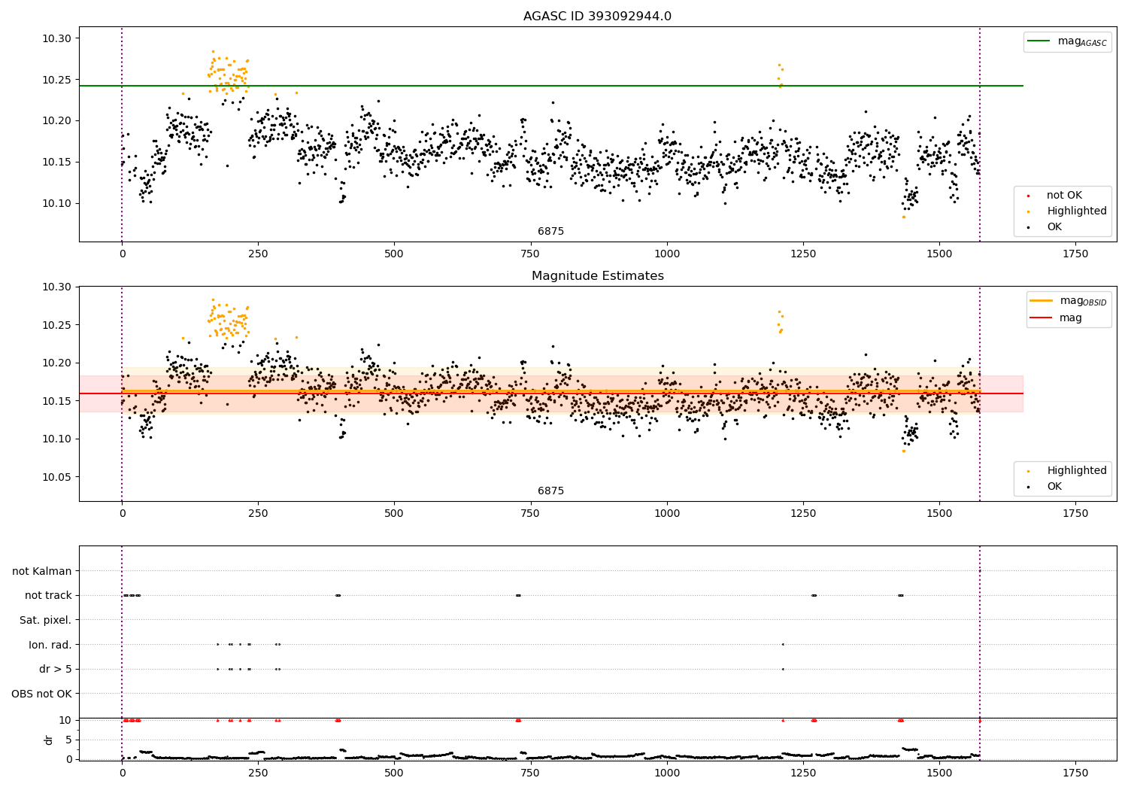This screenshot has width=1128, height=790.
Task: Click the 'OBS not OK' row label
Action: click(41, 694)
